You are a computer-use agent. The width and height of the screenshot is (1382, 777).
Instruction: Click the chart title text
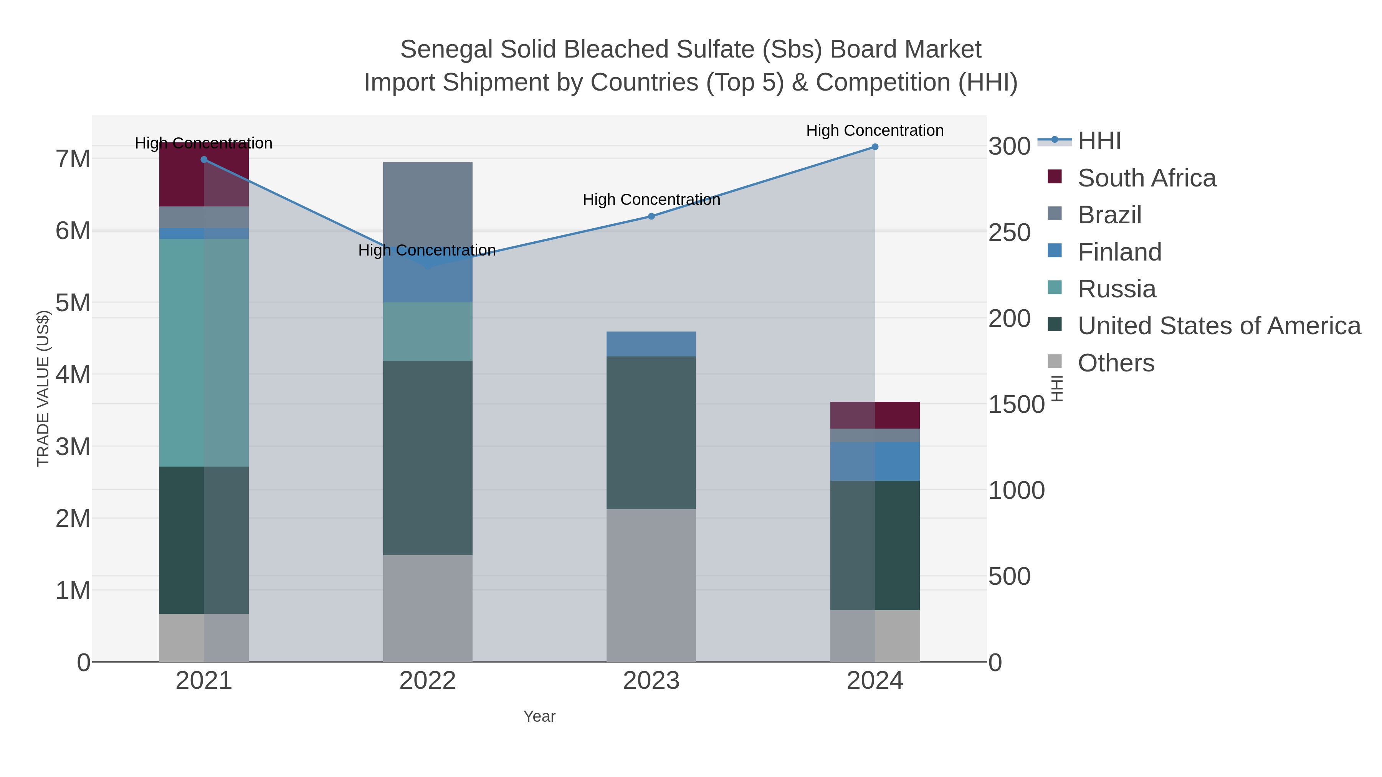[x=691, y=66]
